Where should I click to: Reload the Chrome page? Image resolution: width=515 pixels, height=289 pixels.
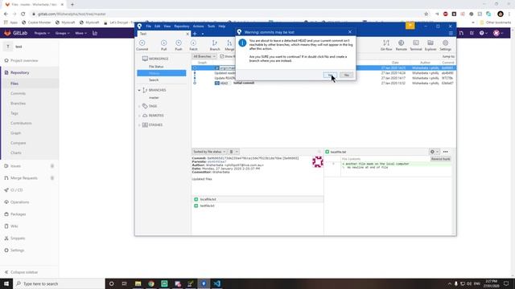click(x=23, y=14)
